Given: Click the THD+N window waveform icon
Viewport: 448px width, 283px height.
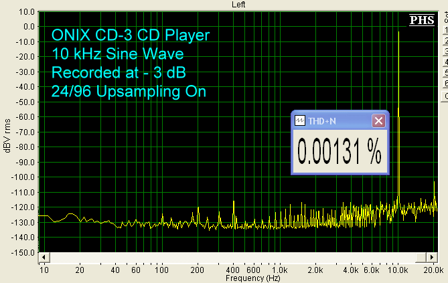Looking at the screenshot, I should click(x=300, y=121).
